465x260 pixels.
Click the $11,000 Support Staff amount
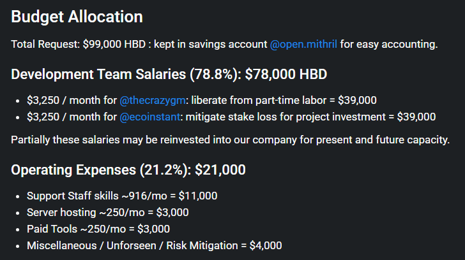pos(198,196)
